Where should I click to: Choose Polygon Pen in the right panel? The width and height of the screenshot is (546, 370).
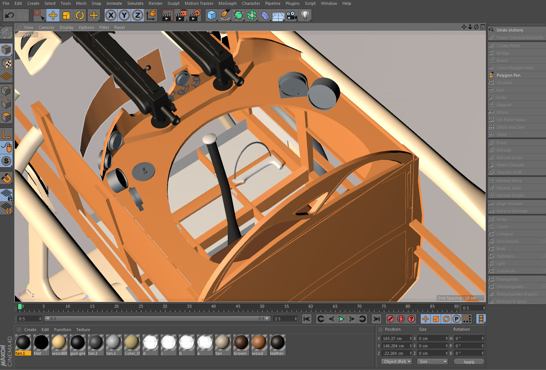click(x=516, y=75)
